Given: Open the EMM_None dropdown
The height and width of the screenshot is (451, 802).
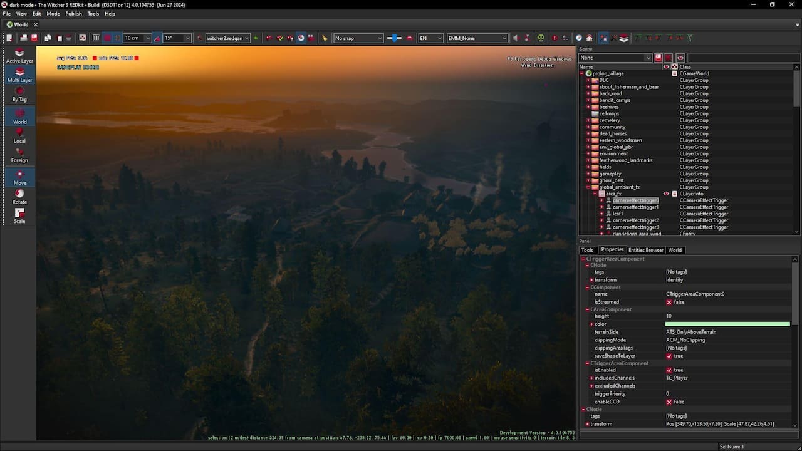Looking at the screenshot, I should coord(477,38).
